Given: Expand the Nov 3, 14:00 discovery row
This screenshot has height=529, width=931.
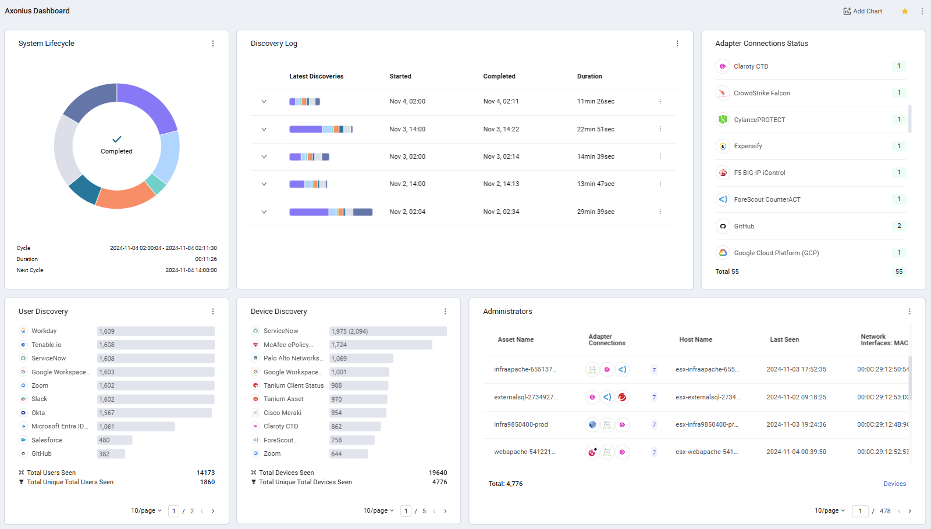Looking at the screenshot, I should coord(264,129).
